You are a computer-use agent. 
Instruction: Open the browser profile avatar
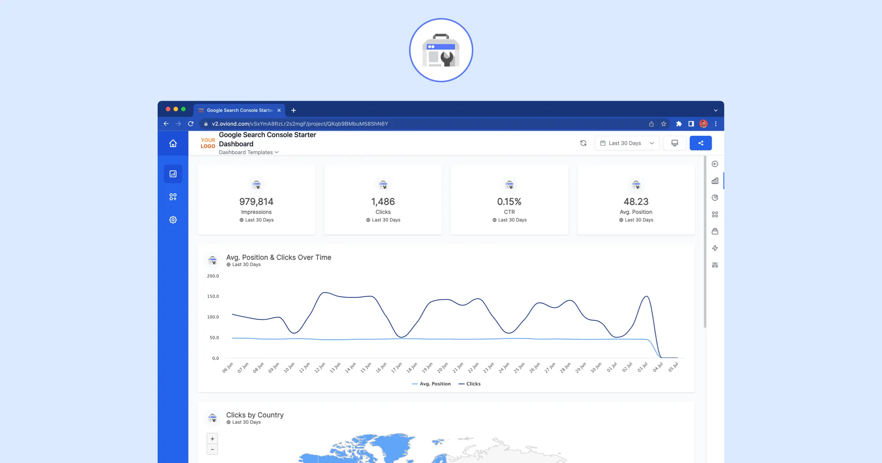pos(703,124)
